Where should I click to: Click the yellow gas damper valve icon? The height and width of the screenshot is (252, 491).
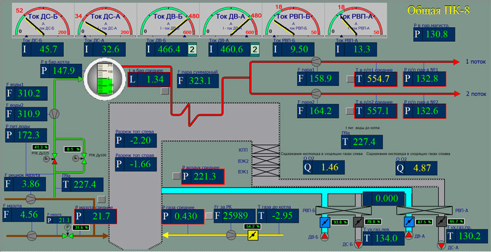[252, 235]
